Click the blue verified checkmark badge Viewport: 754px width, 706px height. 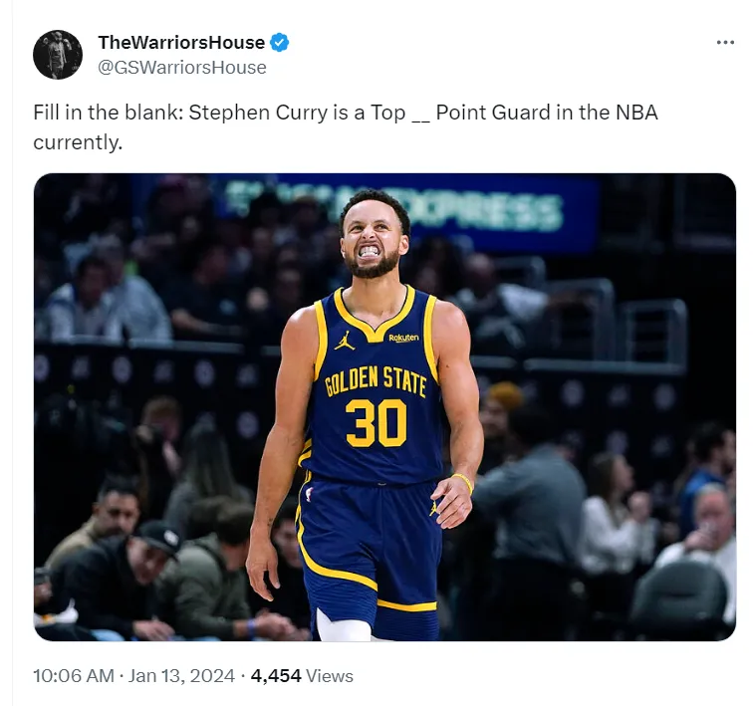point(279,42)
